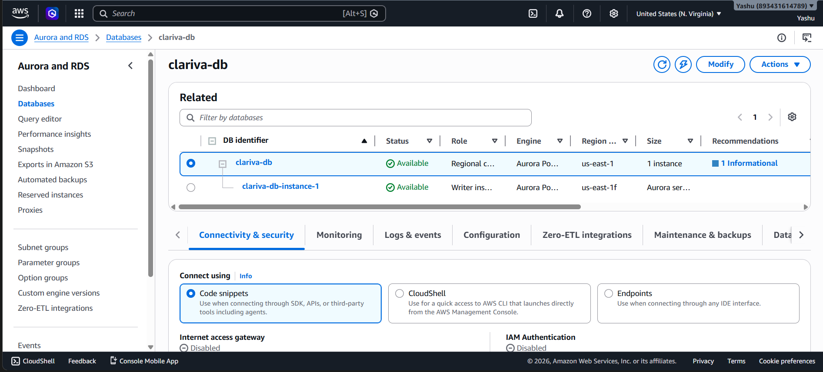Open Performance insights in the sidebar

[x=54, y=134]
